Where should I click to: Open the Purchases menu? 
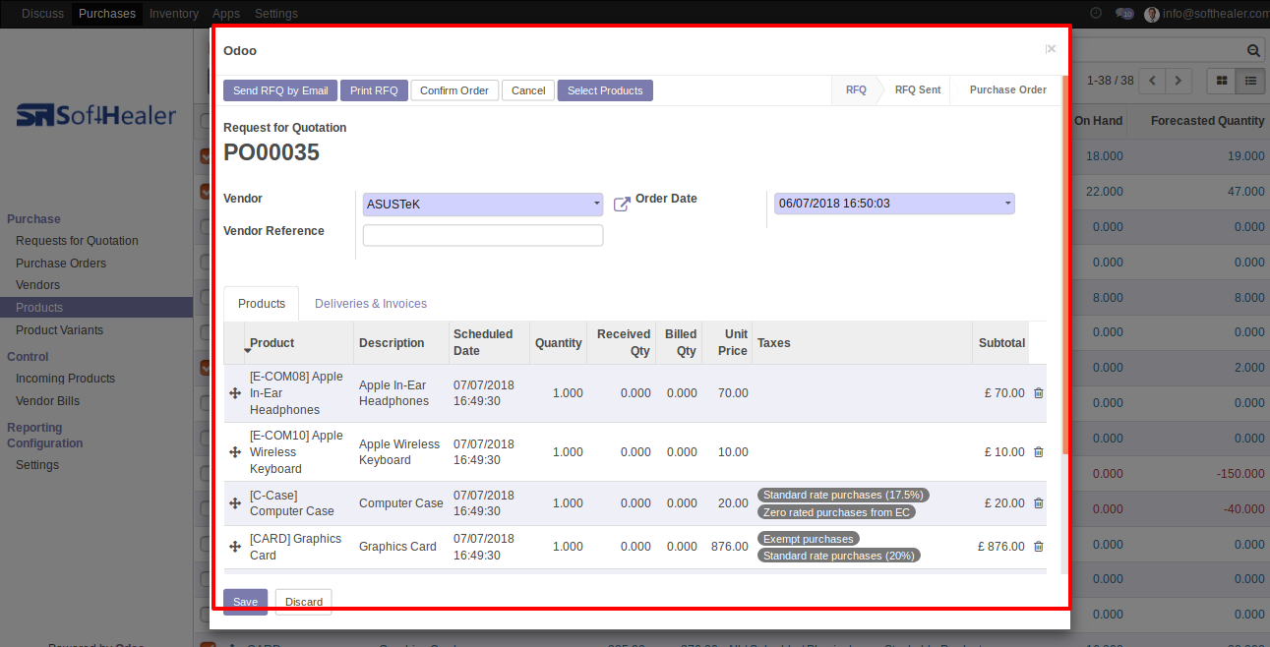pos(107,14)
